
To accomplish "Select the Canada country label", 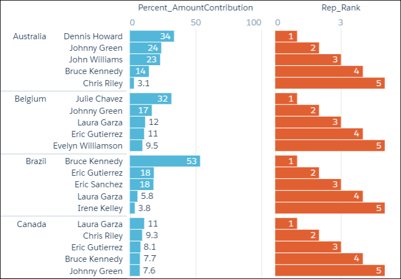I will tap(32, 224).
